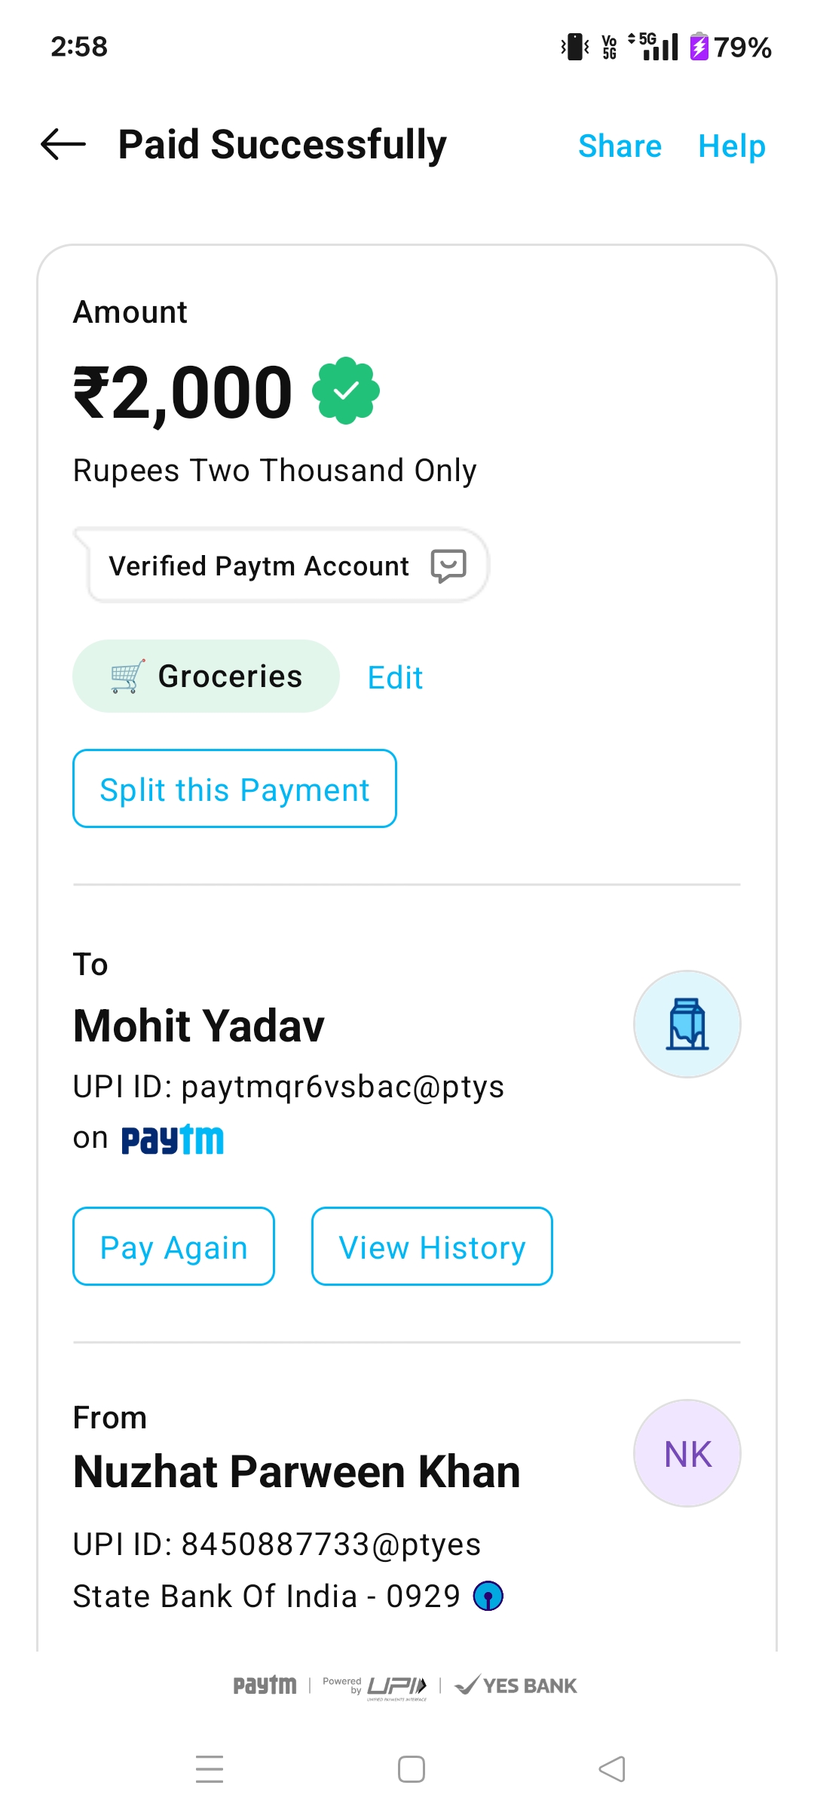This screenshot has width=814, height=1819.
Task: Tap the Verified Paytm Account bubble
Action: pyautogui.click(x=259, y=566)
